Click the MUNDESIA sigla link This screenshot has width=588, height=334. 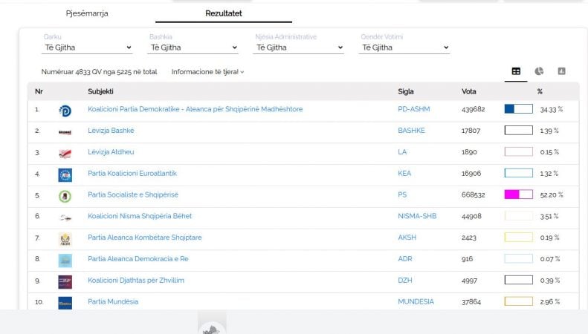point(416,301)
